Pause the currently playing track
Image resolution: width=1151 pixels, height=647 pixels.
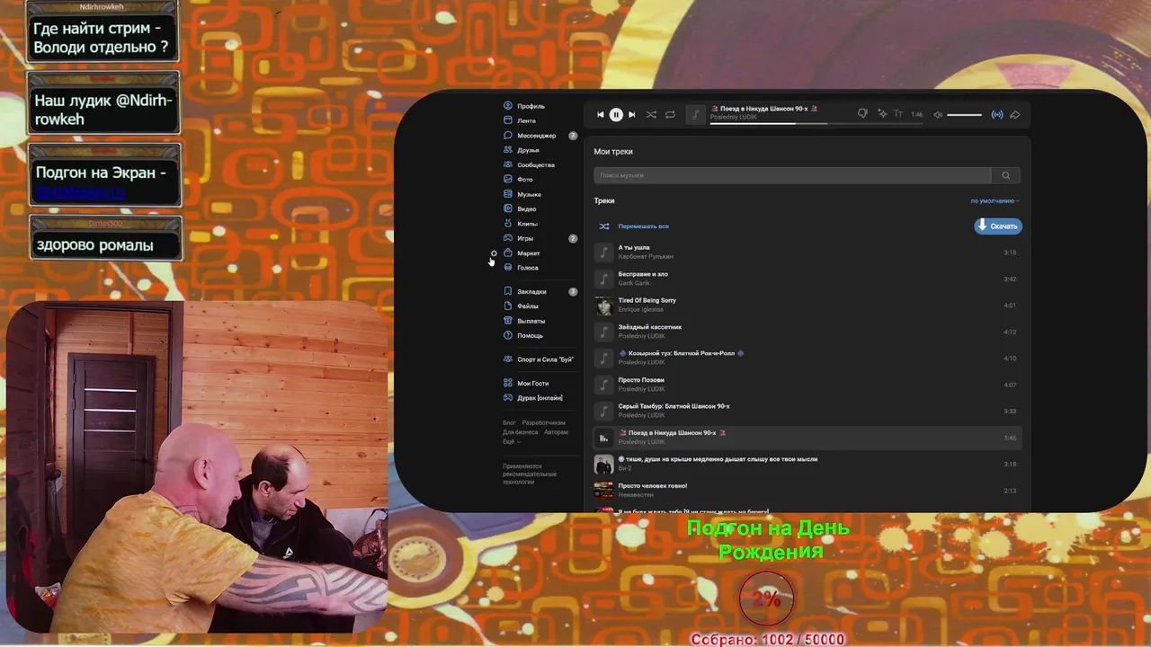(x=616, y=114)
